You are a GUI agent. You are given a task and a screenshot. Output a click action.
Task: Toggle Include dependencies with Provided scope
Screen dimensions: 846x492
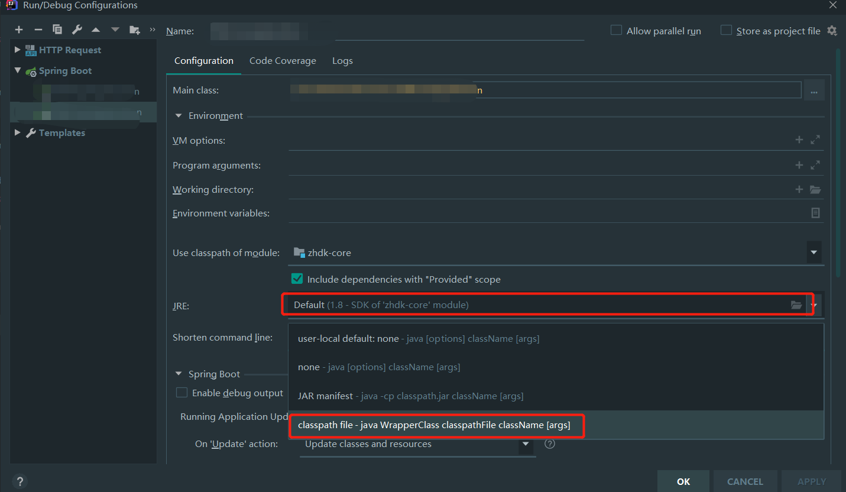point(297,279)
